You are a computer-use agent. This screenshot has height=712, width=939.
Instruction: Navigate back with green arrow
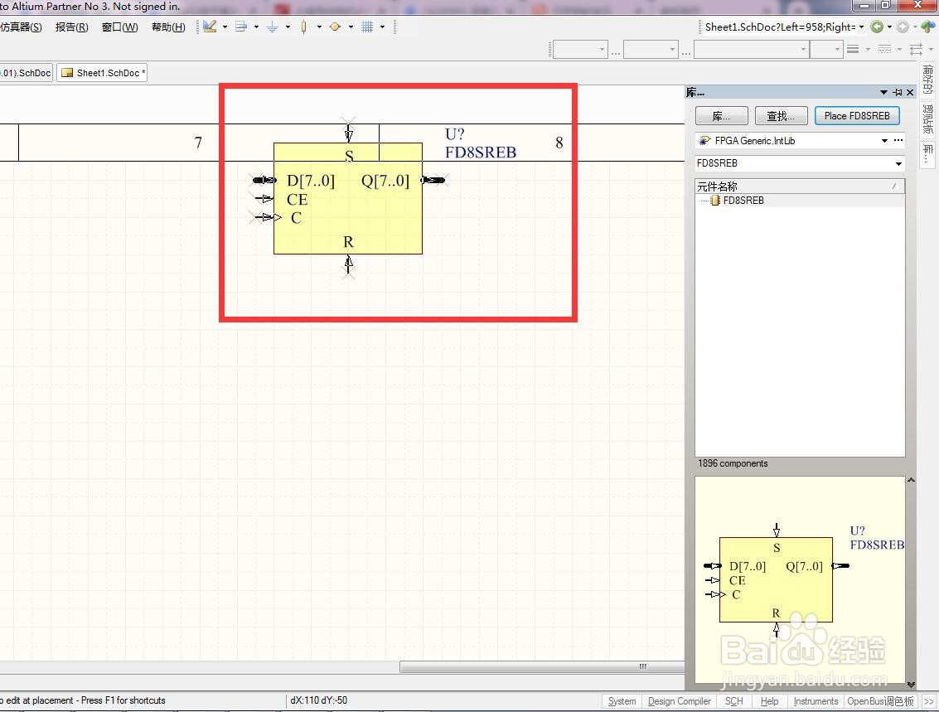[x=877, y=27]
